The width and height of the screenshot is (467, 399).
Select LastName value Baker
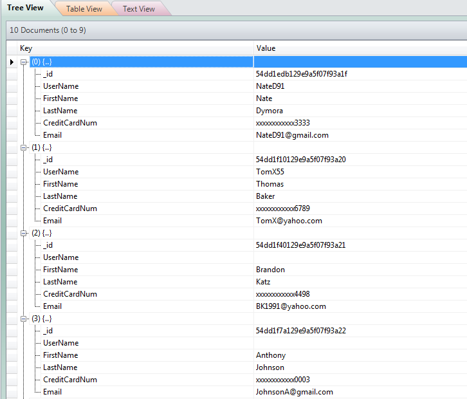[265, 196]
